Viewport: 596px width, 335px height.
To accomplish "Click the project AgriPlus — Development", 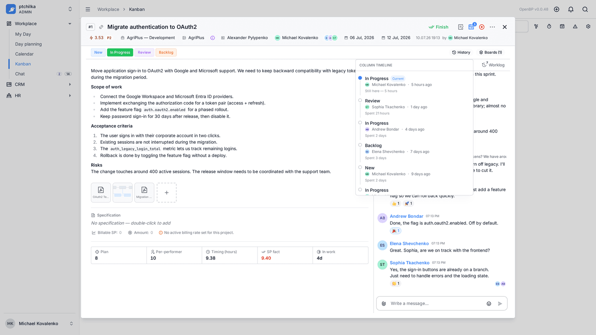I will coord(148,38).
